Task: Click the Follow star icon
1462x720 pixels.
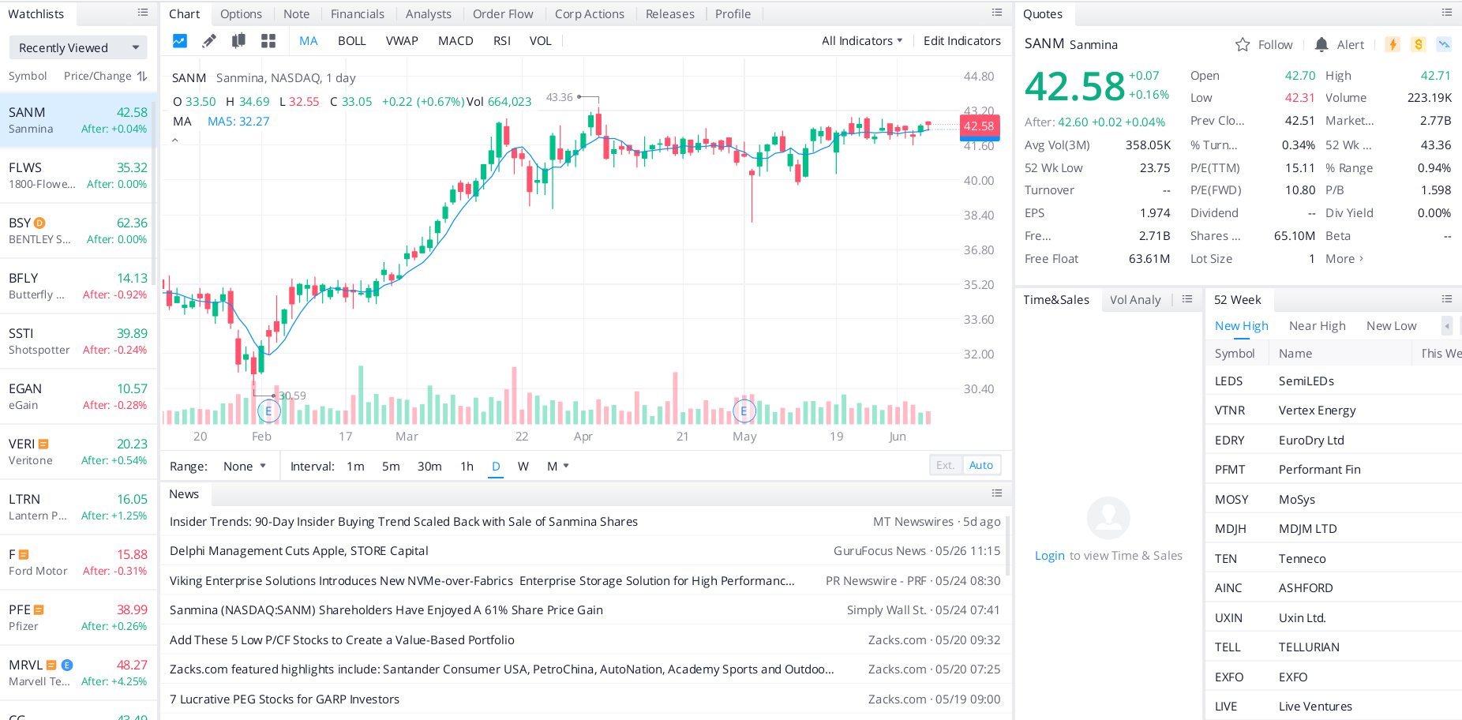Action: (1243, 45)
